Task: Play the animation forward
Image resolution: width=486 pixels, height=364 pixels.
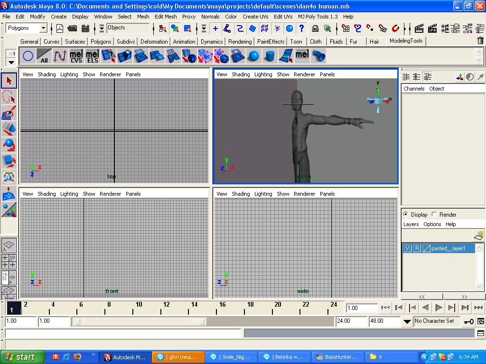Action: tap(439, 308)
